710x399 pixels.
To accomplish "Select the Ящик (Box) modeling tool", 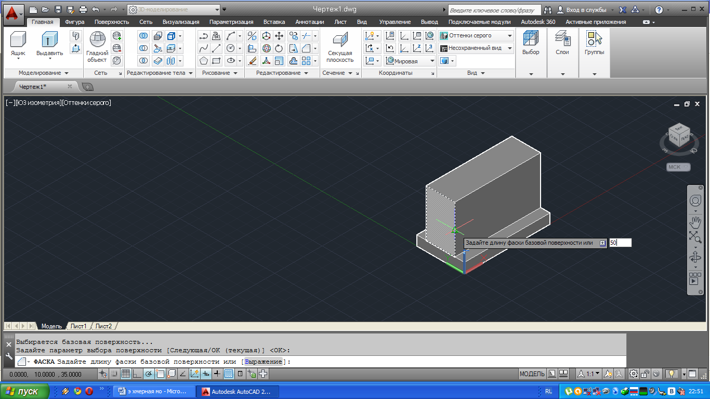I will pyautogui.click(x=18, y=40).
